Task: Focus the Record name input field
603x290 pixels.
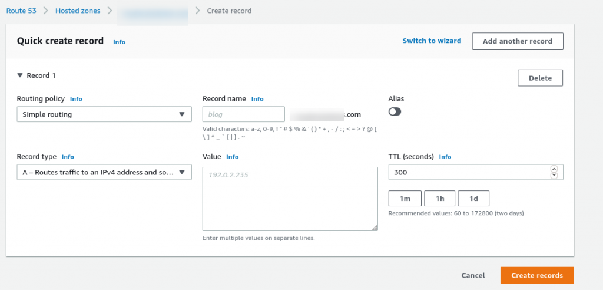Action: pyautogui.click(x=243, y=114)
